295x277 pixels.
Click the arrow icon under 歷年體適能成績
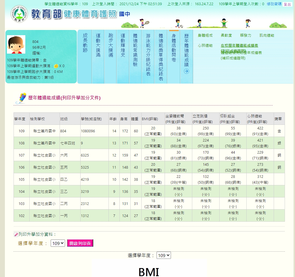[186, 71]
